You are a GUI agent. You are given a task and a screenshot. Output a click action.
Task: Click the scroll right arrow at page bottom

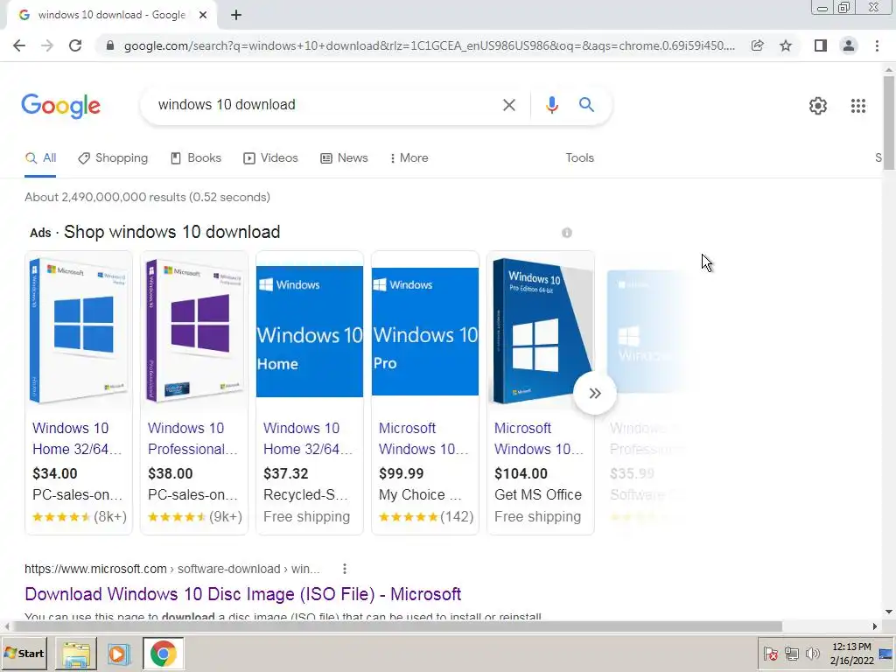pos(875,626)
